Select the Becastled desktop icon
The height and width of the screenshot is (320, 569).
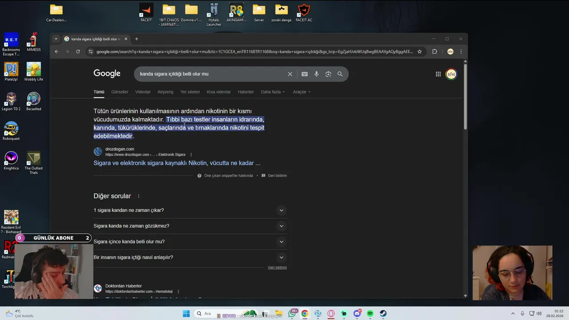pyautogui.click(x=34, y=102)
